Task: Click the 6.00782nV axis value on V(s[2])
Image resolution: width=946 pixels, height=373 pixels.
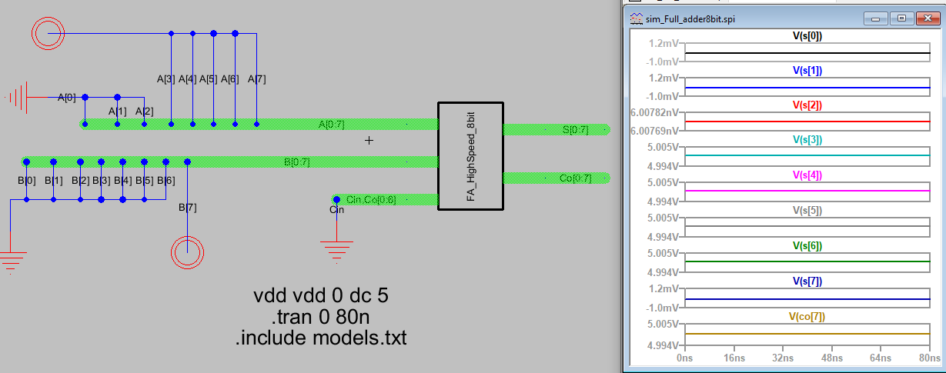Action: click(x=654, y=112)
